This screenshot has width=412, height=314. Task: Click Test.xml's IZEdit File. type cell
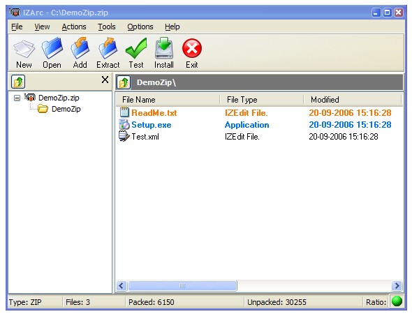[x=242, y=137]
